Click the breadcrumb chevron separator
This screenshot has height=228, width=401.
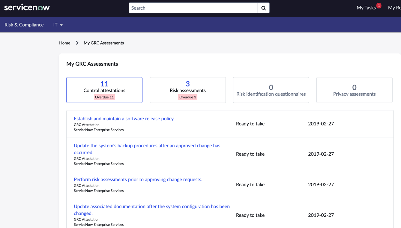click(77, 43)
